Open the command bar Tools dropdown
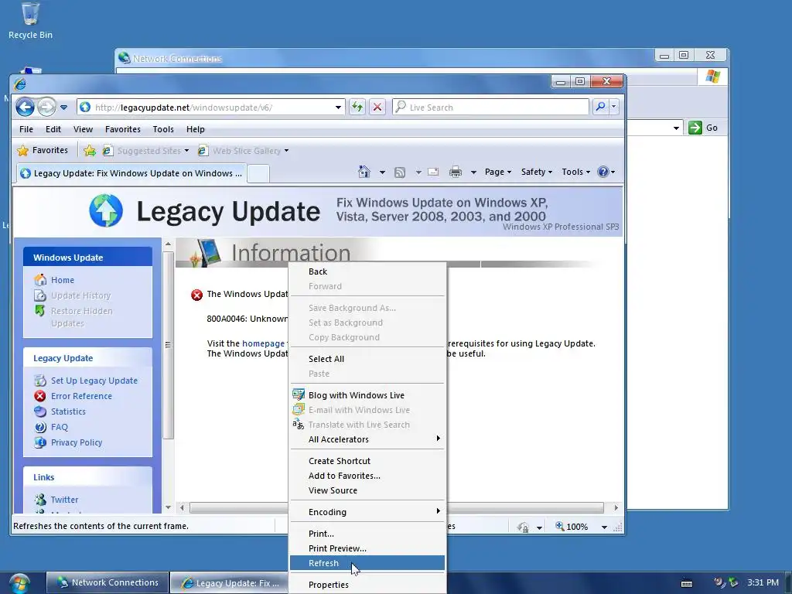792x594 pixels. point(575,172)
